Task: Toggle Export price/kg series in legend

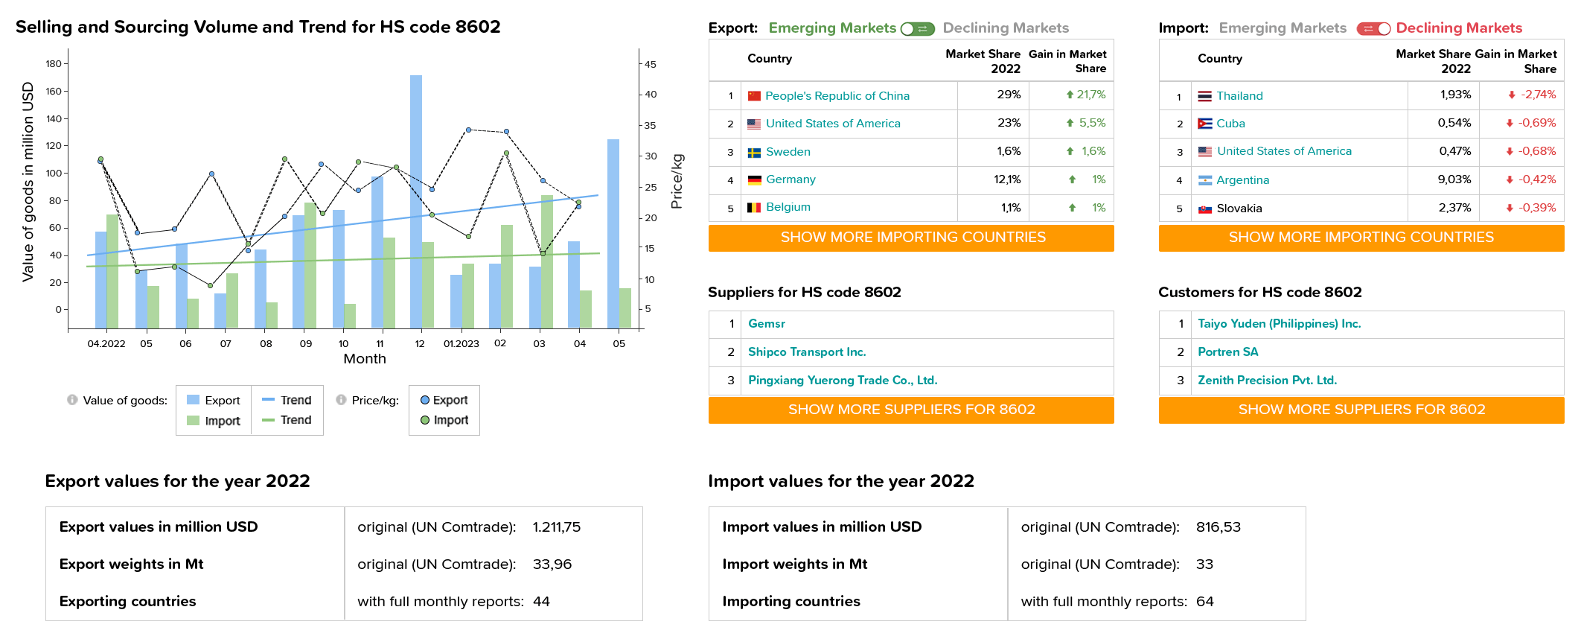Action: pyautogui.click(x=444, y=400)
